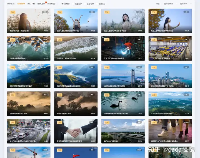The image size is (200, 158).
Task: Open the red flag on blue sky video
Action: click(x=76, y=152)
